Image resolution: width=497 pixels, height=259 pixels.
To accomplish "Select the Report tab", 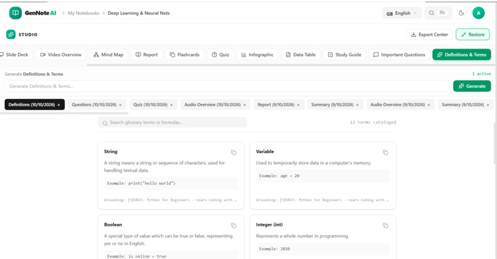I will [x=146, y=55].
